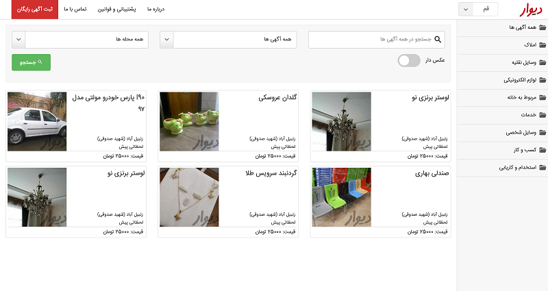Expand the همه آگهی ها category dropdown
The image size is (548, 291).
pos(166,40)
